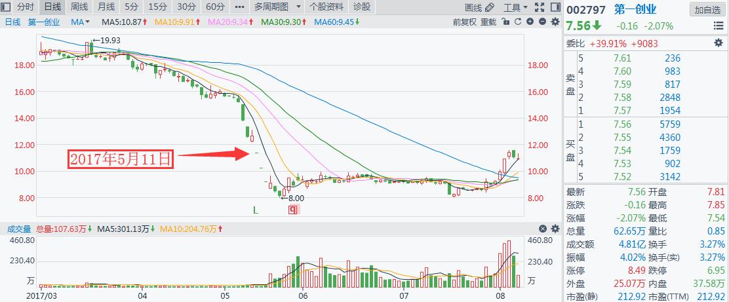The width and height of the screenshot is (729, 302).
Task: Click the 成交额 value 4.81亿
Action: pos(632,244)
